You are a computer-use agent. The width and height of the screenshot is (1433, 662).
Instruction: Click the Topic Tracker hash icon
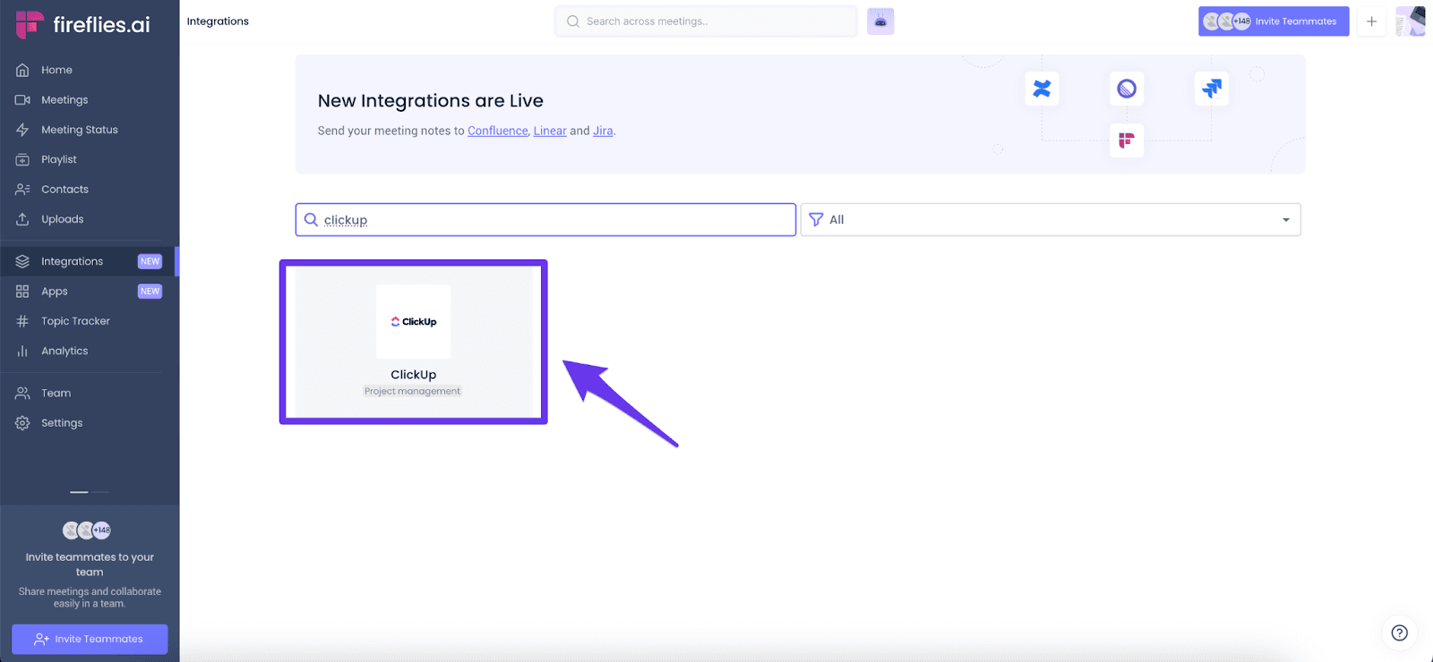pos(22,321)
